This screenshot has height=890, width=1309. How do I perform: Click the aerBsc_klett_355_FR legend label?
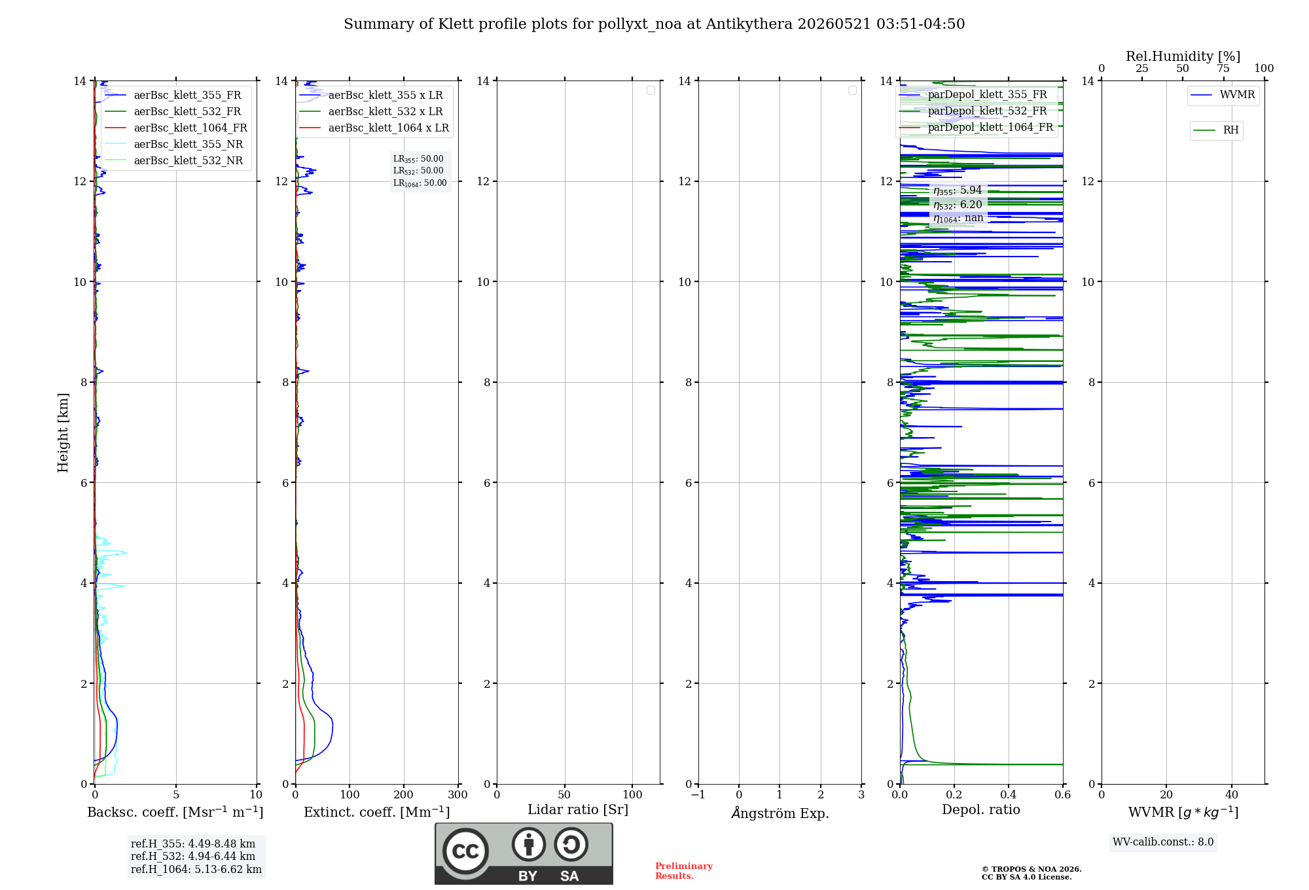[188, 96]
